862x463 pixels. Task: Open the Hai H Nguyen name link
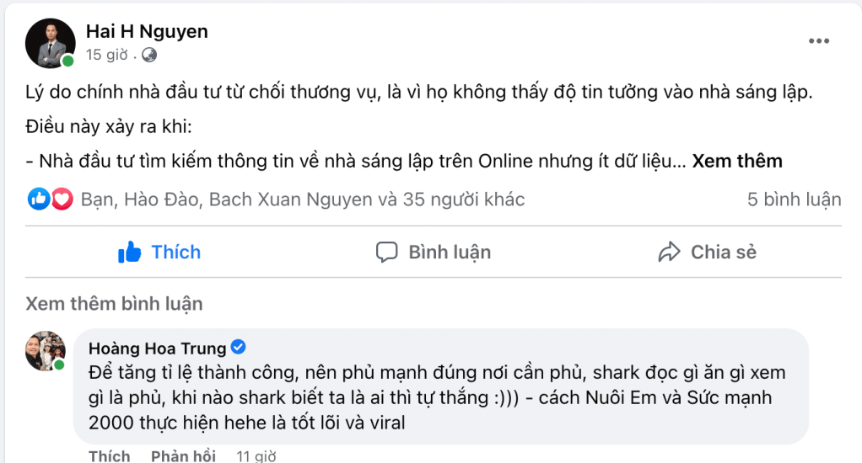click(x=147, y=32)
